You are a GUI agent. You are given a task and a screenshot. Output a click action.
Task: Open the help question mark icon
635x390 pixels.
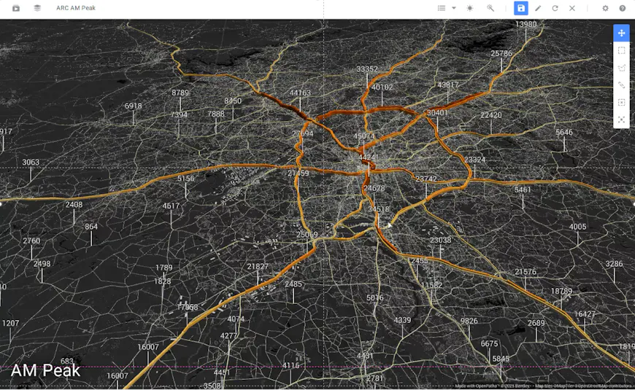(623, 8)
